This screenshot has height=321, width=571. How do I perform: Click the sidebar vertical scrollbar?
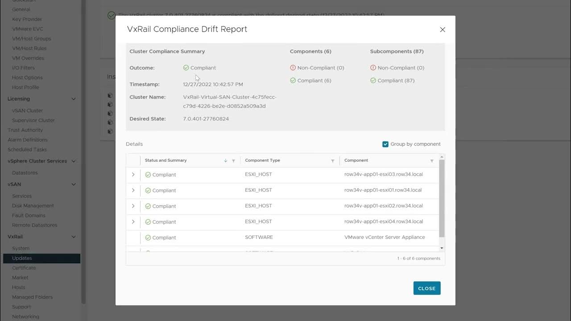(83, 152)
